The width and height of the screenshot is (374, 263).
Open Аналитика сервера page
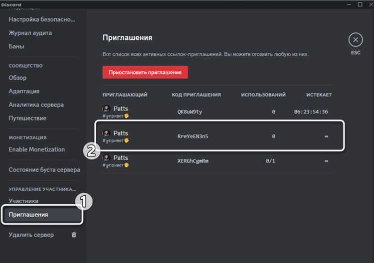(36, 105)
